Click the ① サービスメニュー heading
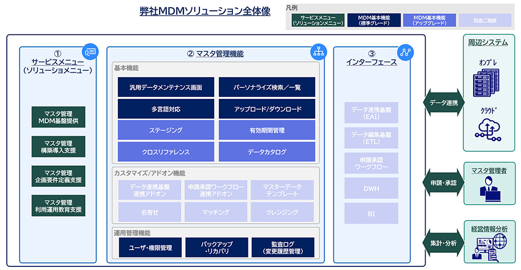521x270 pixels. (x=57, y=62)
